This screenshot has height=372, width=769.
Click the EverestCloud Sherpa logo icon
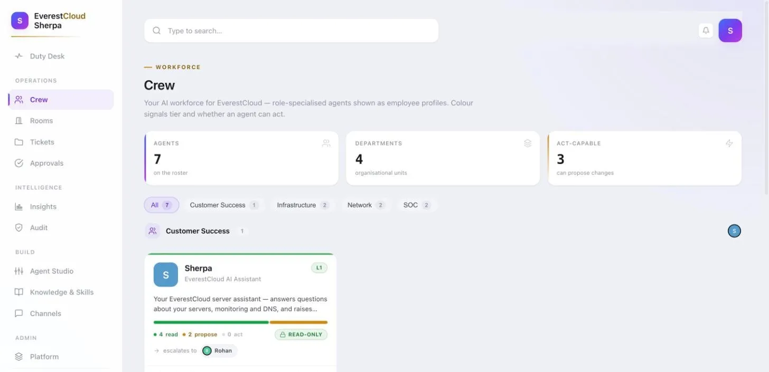[x=20, y=21]
